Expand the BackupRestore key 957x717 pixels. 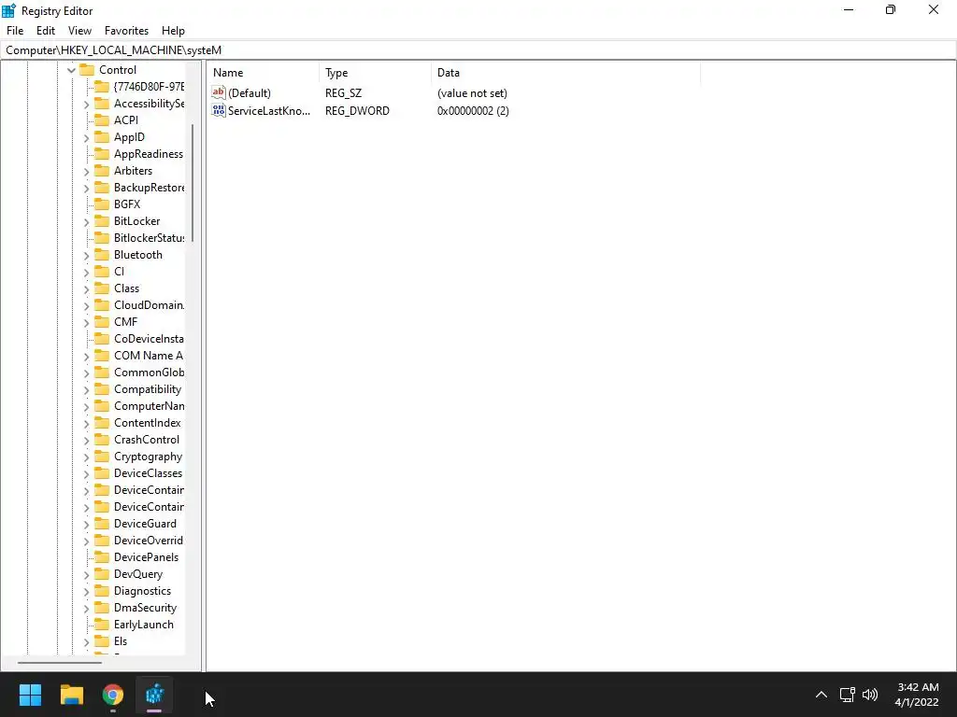[x=86, y=189]
